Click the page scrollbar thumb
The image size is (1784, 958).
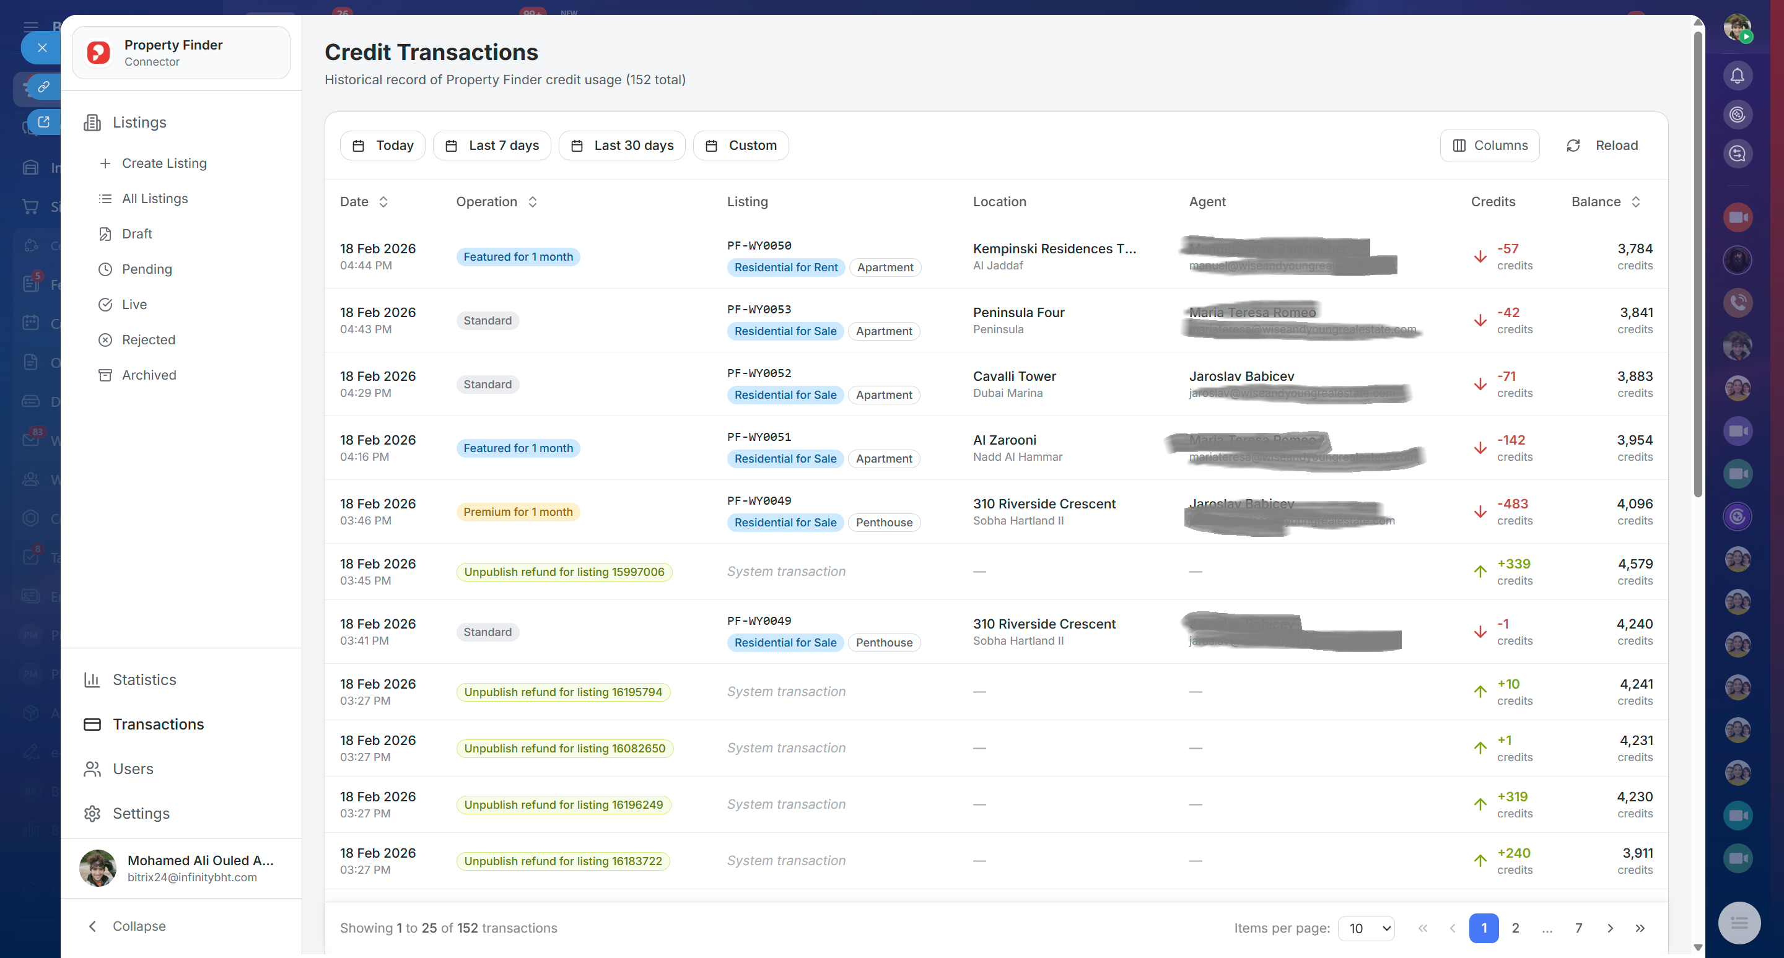[1697, 263]
